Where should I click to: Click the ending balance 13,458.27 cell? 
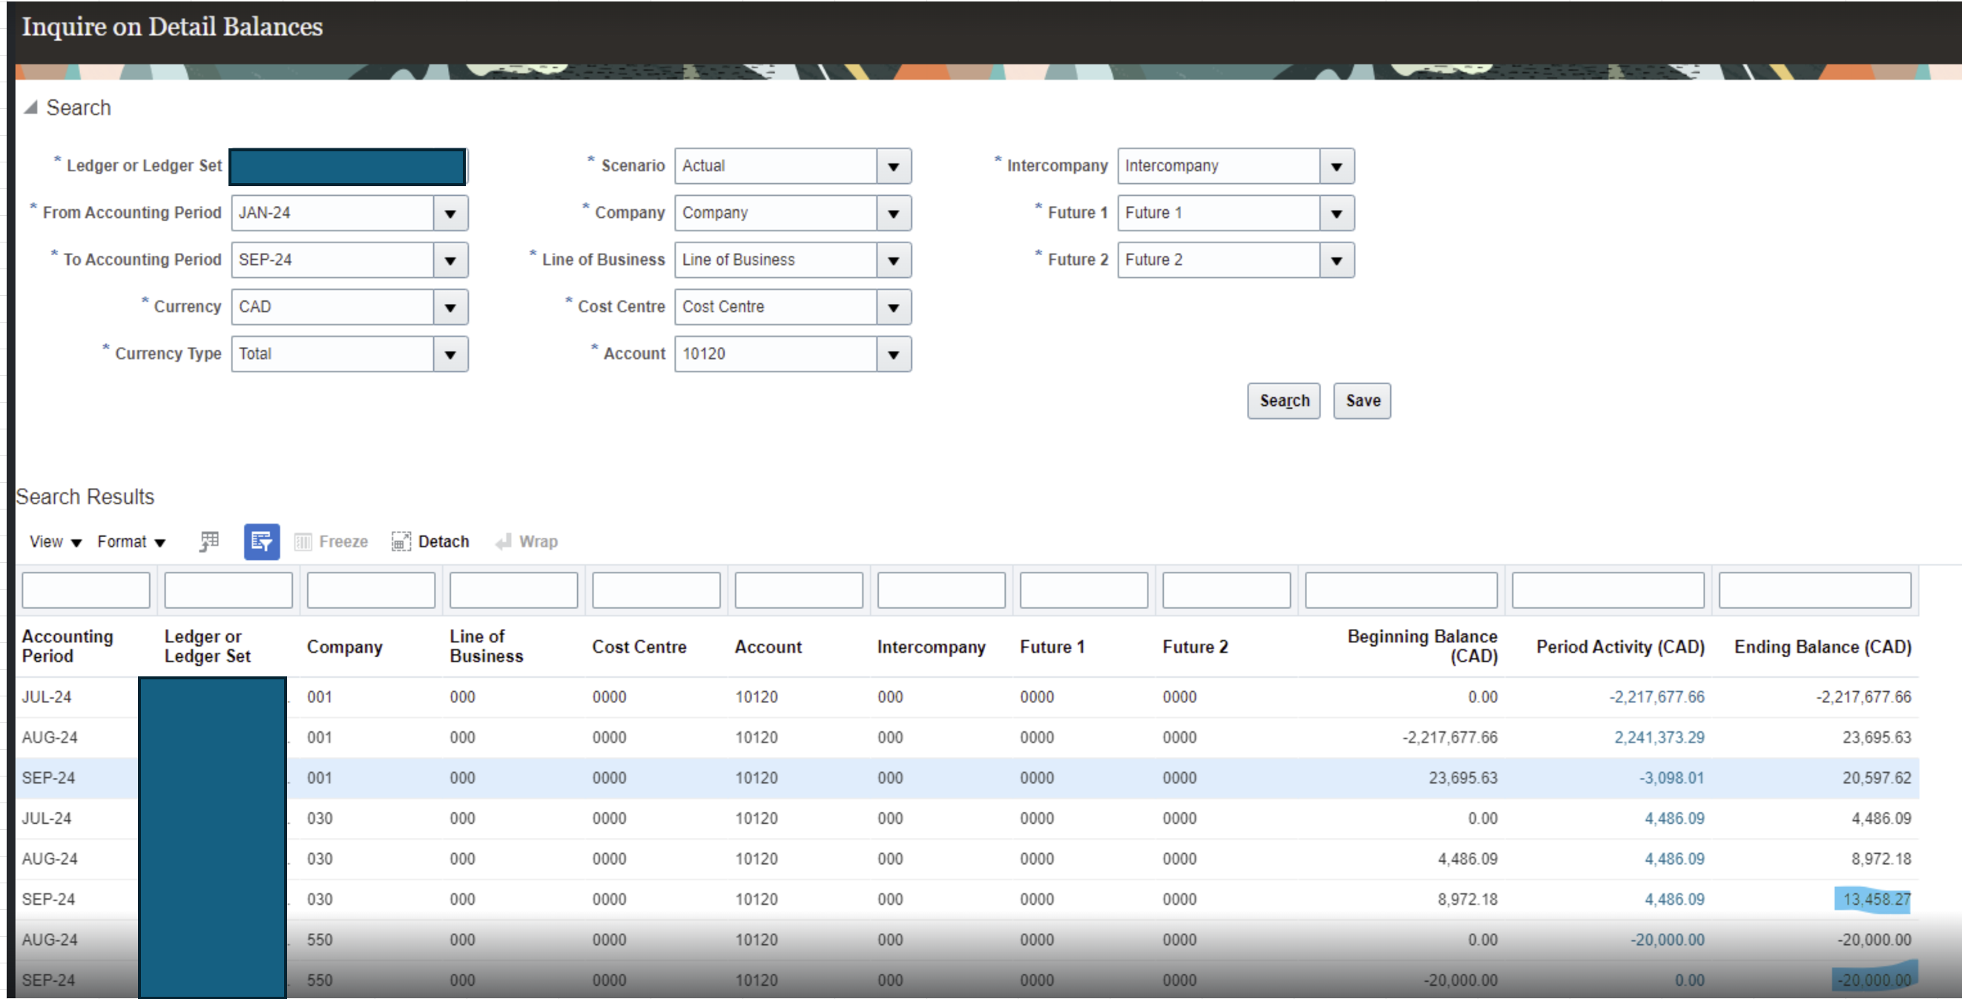click(x=1876, y=900)
